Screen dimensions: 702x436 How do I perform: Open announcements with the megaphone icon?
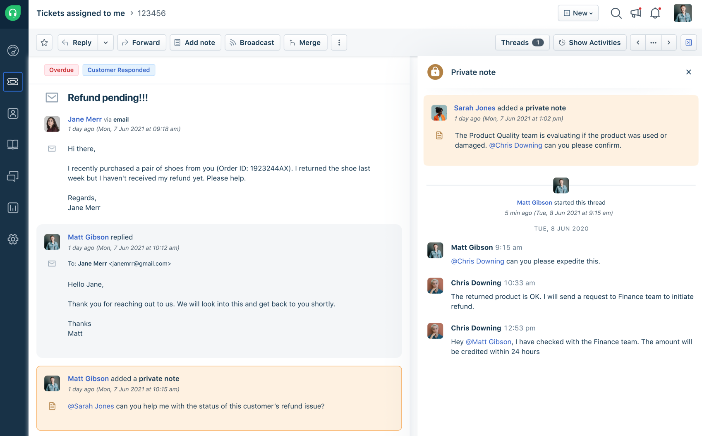coord(635,13)
